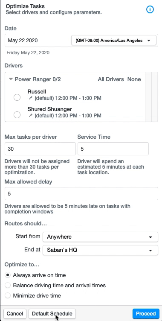Collapse the Power Ranger team triangle
Screen dimensions: 162x321
11,79
